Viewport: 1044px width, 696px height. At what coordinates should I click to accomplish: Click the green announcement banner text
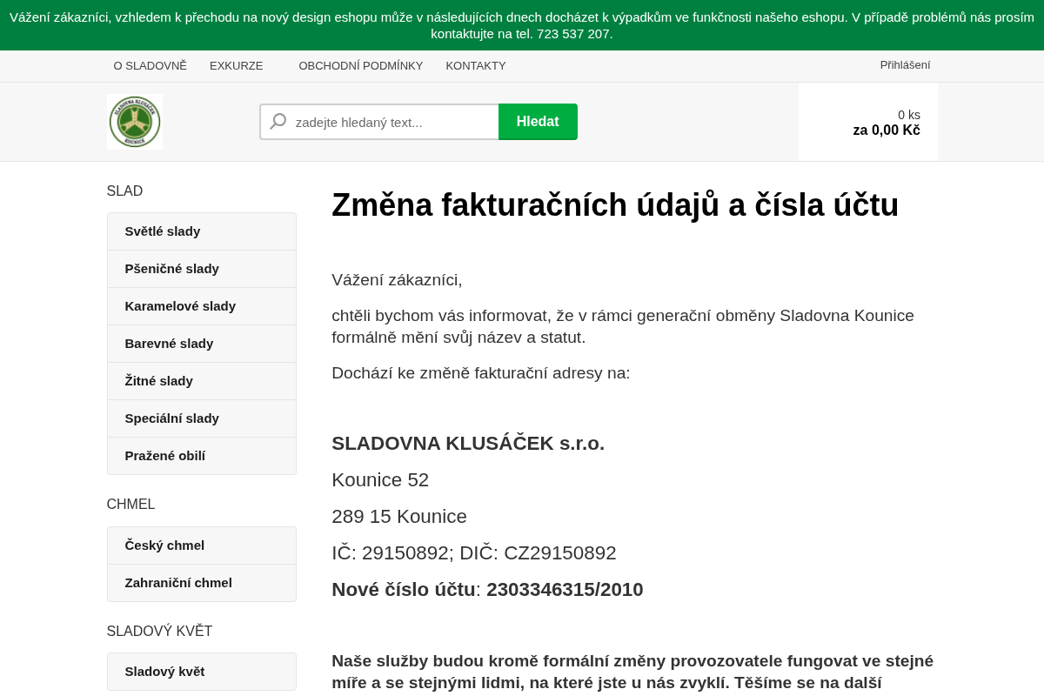point(522,25)
